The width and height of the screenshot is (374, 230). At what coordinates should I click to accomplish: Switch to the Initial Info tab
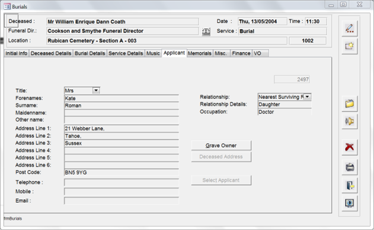click(x=17, y=53)
